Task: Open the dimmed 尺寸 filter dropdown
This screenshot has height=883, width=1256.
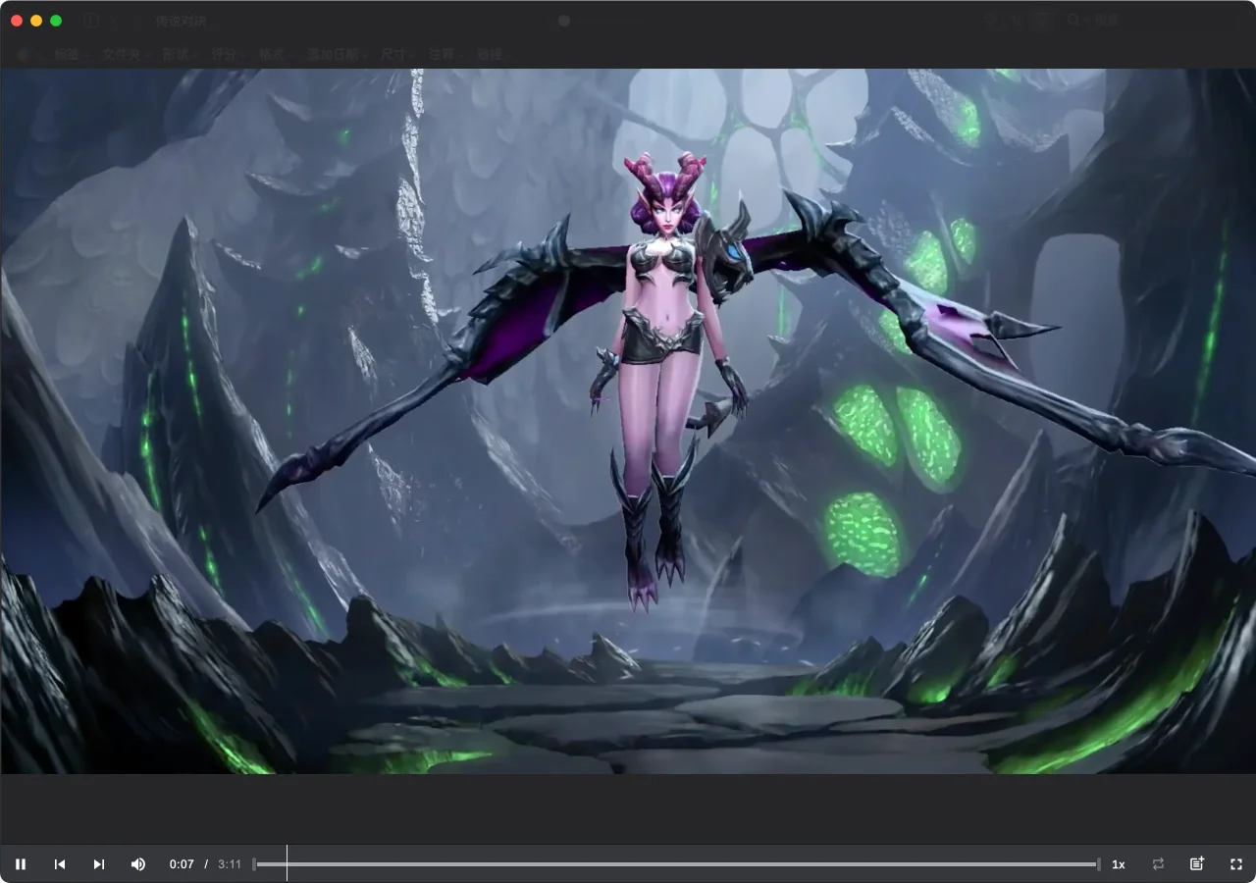Action: pyautogui.click(x=396, y=55)
